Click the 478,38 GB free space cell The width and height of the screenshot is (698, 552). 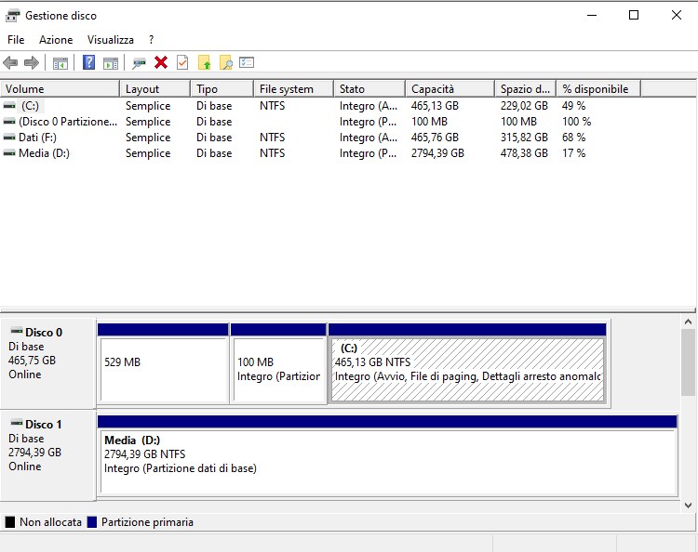click(524, 153)
